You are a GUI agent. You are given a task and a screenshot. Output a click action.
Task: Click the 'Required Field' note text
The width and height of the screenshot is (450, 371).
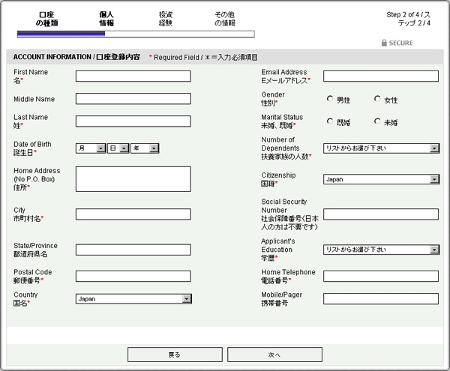point(176,58)
